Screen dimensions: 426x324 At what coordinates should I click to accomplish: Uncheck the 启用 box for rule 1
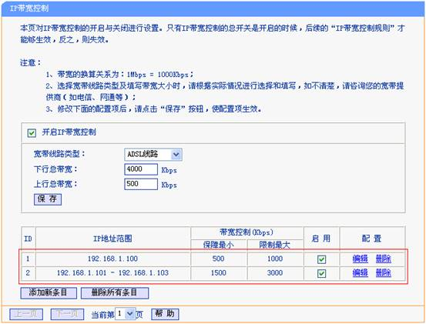point(322,259)
